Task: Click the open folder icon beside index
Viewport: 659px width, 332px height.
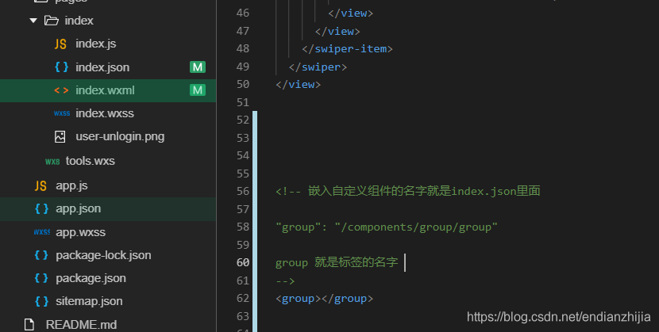Action: [52, 21]
